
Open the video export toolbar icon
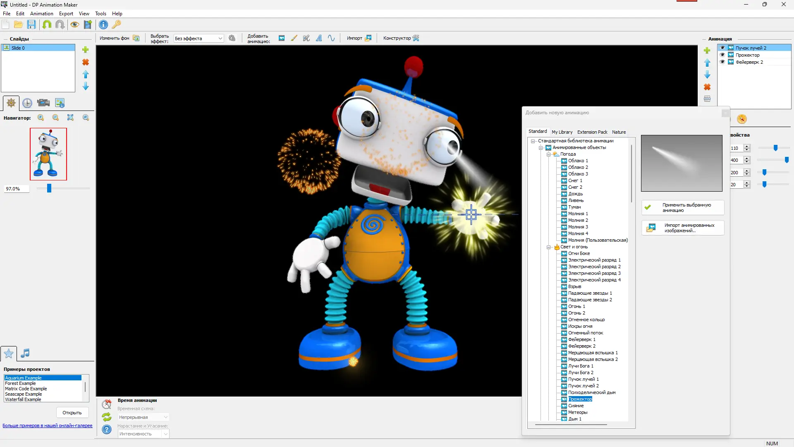point(87,24)
